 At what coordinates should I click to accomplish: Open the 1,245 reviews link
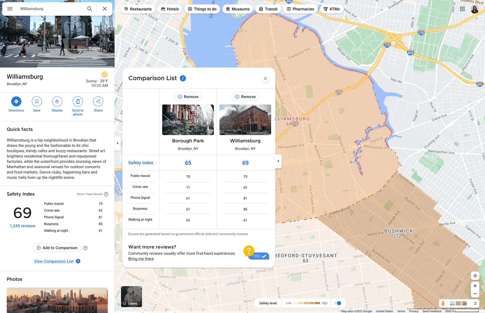tap(22, 226)
